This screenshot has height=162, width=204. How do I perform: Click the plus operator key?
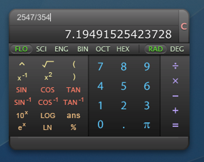click(175, 110)
